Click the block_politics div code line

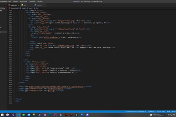click(52, 72)
